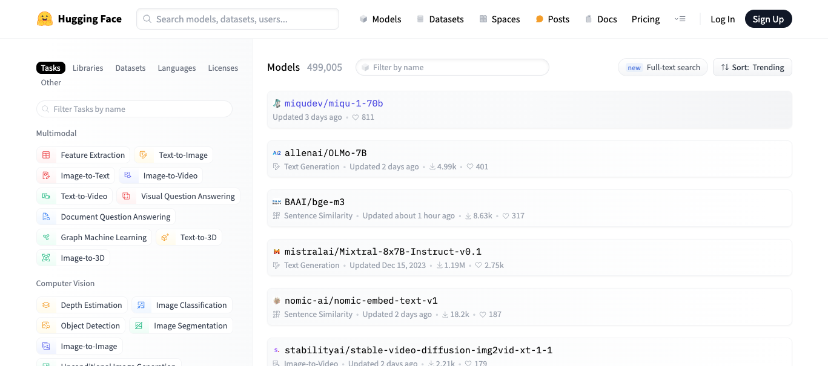828x366 pixels.
Task: Click the 499,005 models count
Action: (325, 67)
